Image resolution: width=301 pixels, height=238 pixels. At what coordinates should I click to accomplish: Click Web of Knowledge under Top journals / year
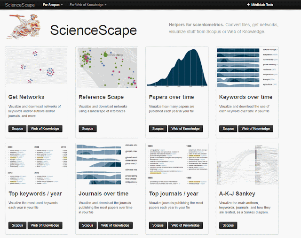[x=185, y=225]
